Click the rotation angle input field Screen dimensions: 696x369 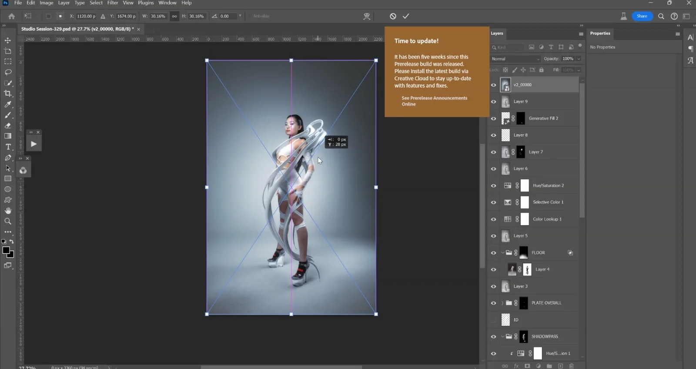click(x=228, y=16)
